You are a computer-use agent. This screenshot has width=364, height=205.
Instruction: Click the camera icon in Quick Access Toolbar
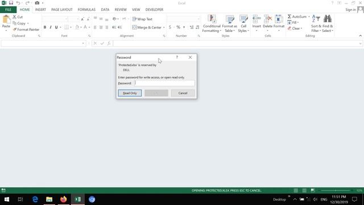click(x=37, y=3)
